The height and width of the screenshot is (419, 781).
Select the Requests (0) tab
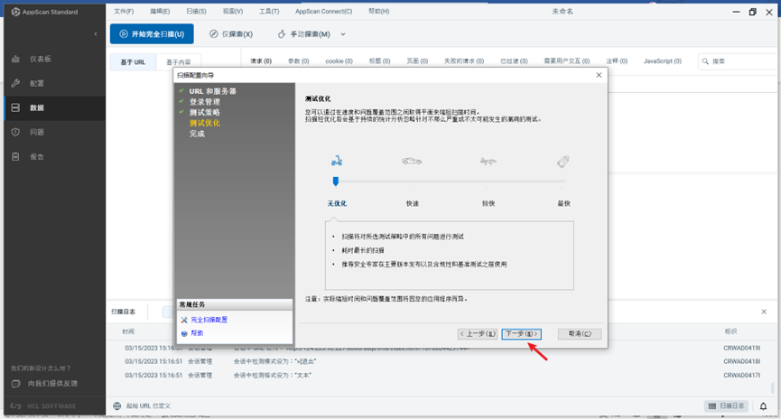pos(261,61)
